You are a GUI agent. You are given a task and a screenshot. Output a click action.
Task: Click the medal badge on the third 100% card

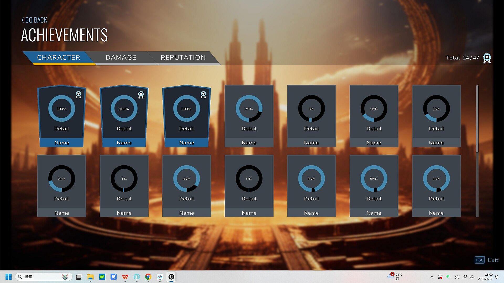pyautogui.click(x=203, y=95)
